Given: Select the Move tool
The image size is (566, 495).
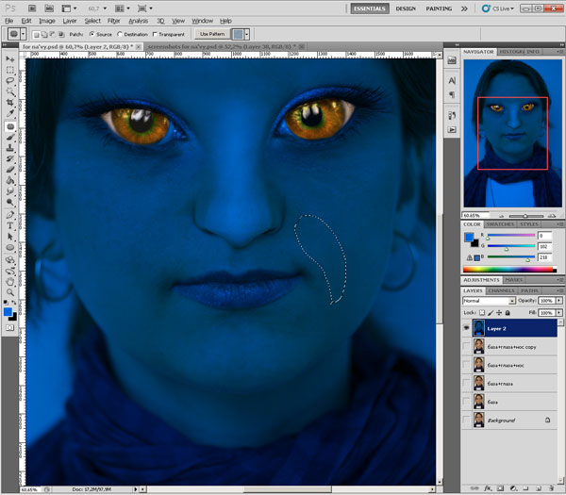Looking at the screenshot, I should [10, 58].
